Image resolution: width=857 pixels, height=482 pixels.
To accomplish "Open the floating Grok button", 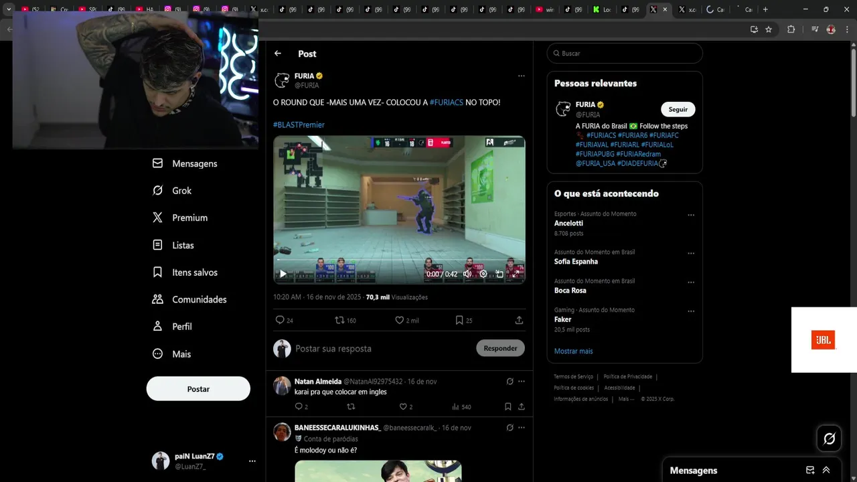I will pos(829,438).
